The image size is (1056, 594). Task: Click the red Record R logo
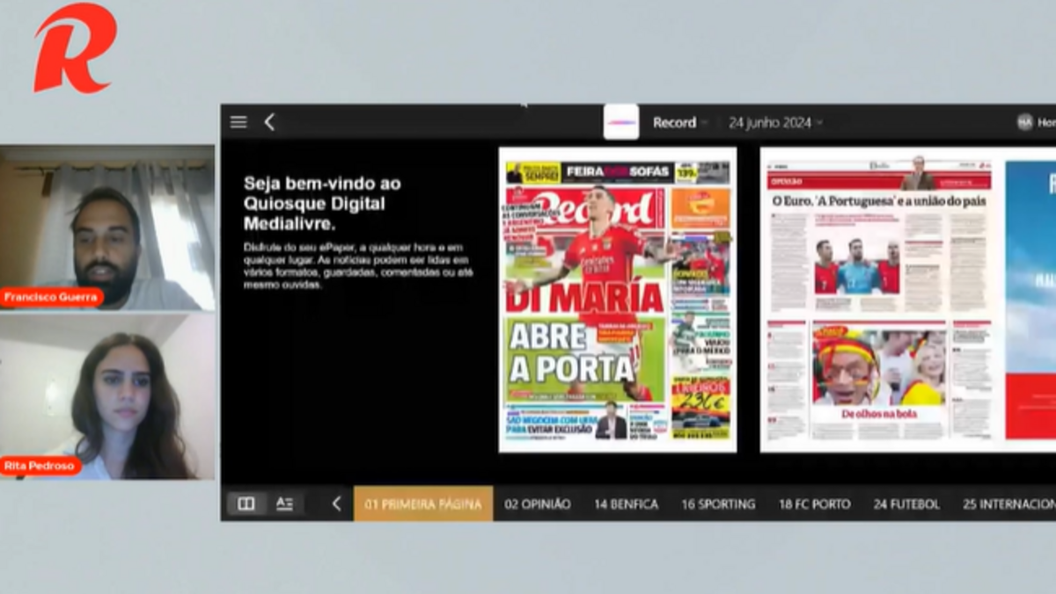click(74, 48)
